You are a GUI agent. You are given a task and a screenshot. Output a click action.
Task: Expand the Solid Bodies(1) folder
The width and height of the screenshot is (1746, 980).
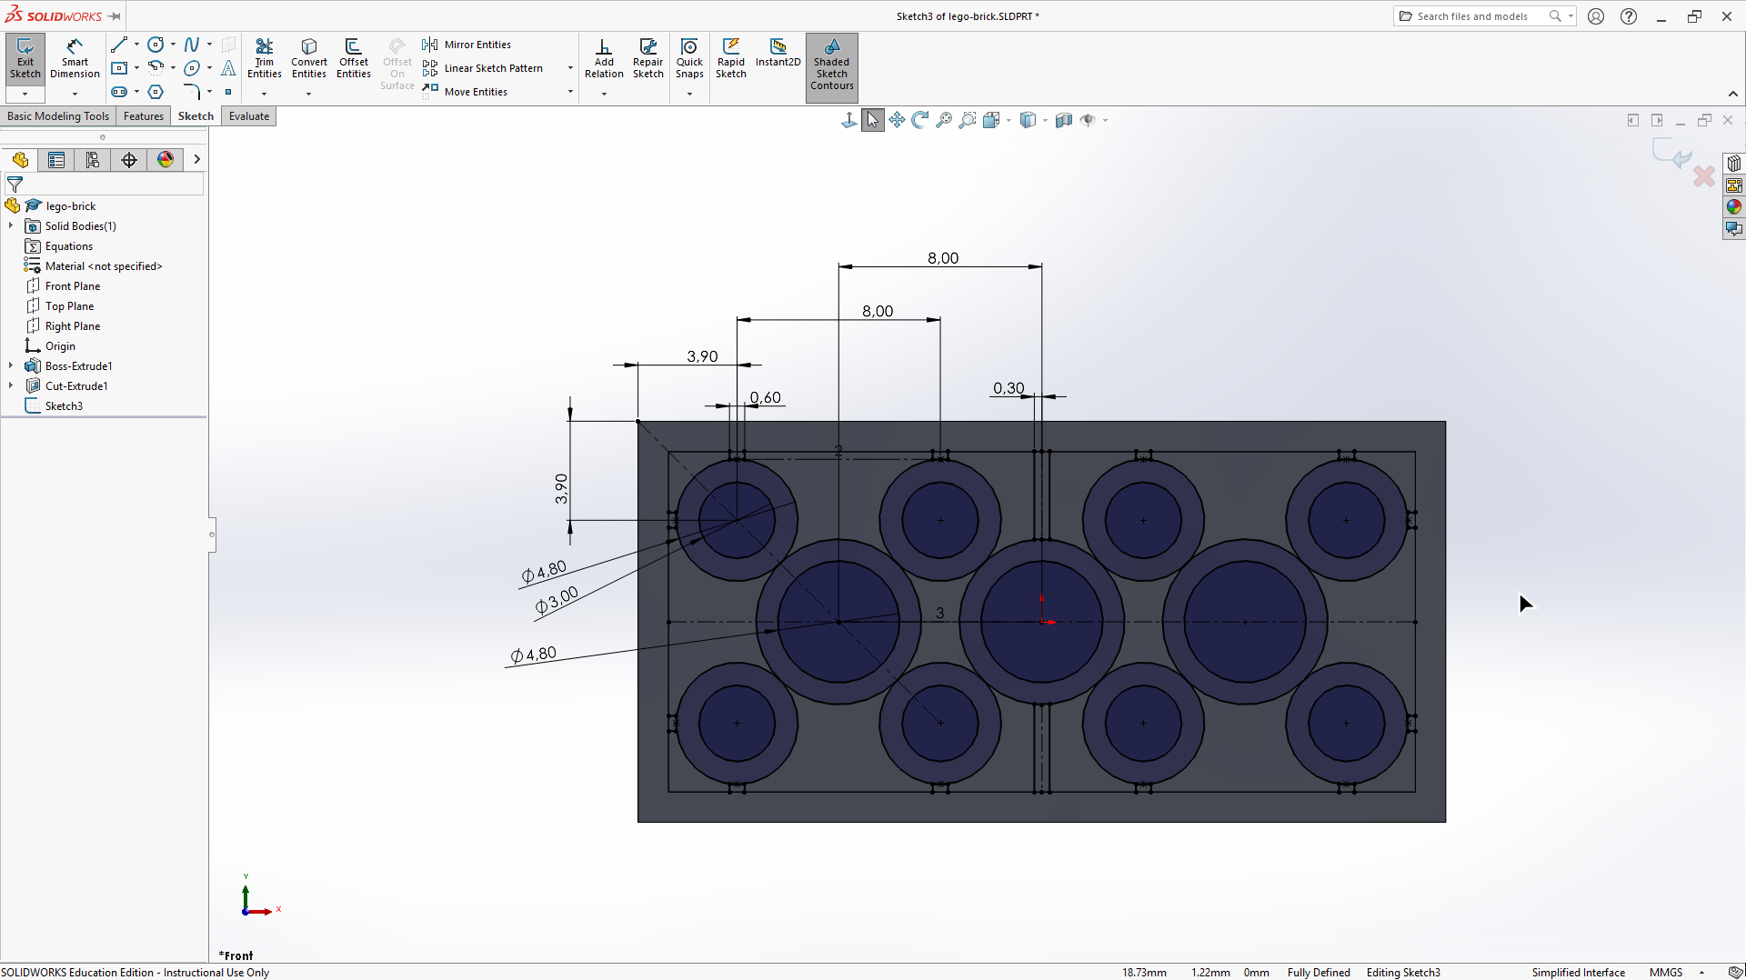[x=11, y=225]
